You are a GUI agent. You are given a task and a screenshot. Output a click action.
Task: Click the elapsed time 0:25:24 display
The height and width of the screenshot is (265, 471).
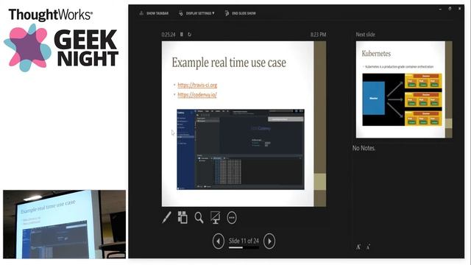[x=169, y=35]
